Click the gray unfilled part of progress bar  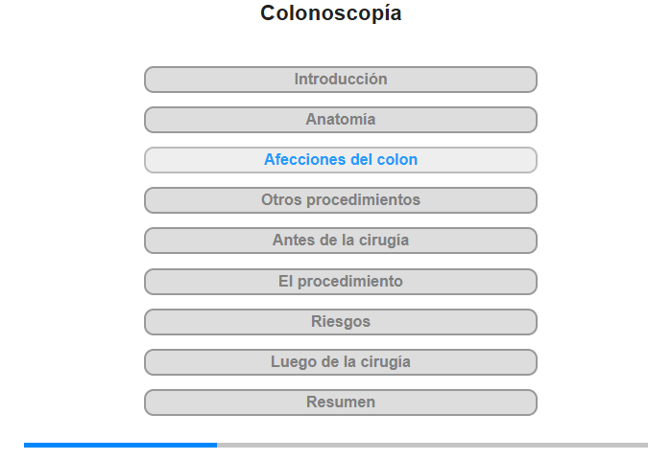click(x=432, y=445)
